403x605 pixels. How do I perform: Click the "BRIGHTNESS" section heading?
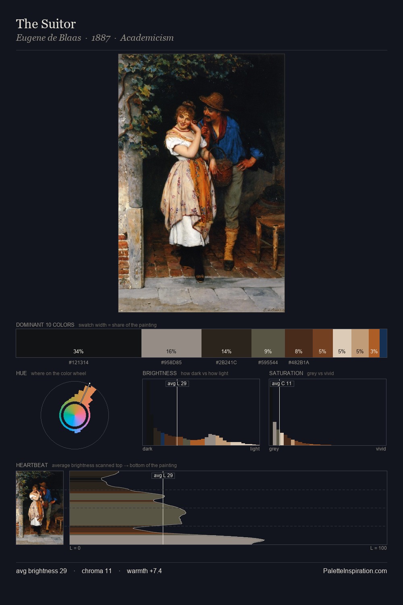pyautogui.click(x=160, y=373)
